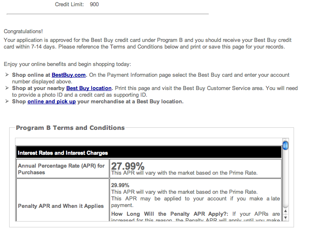Click the Credit Limit: label
329x234 pixels.
tap(70, 5)
